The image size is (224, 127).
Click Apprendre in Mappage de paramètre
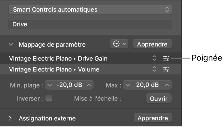tap(152, 45)
